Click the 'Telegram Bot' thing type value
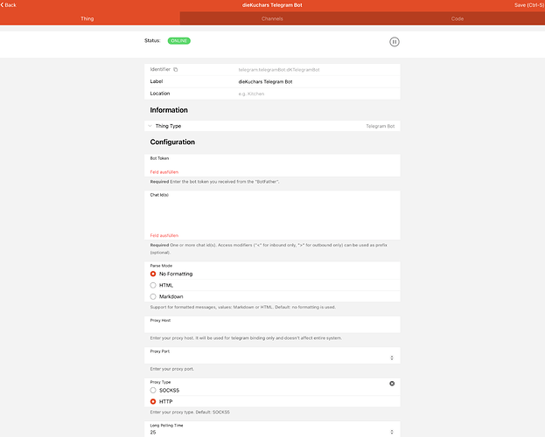Image resolution: width=545 pixels, height=437 pixels. pyautogui.click(x=381, y=126)
